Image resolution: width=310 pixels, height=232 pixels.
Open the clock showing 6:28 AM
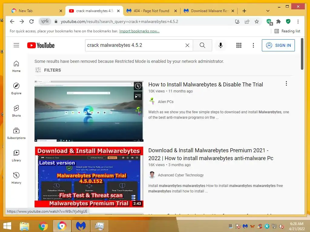tap(297, 226)
